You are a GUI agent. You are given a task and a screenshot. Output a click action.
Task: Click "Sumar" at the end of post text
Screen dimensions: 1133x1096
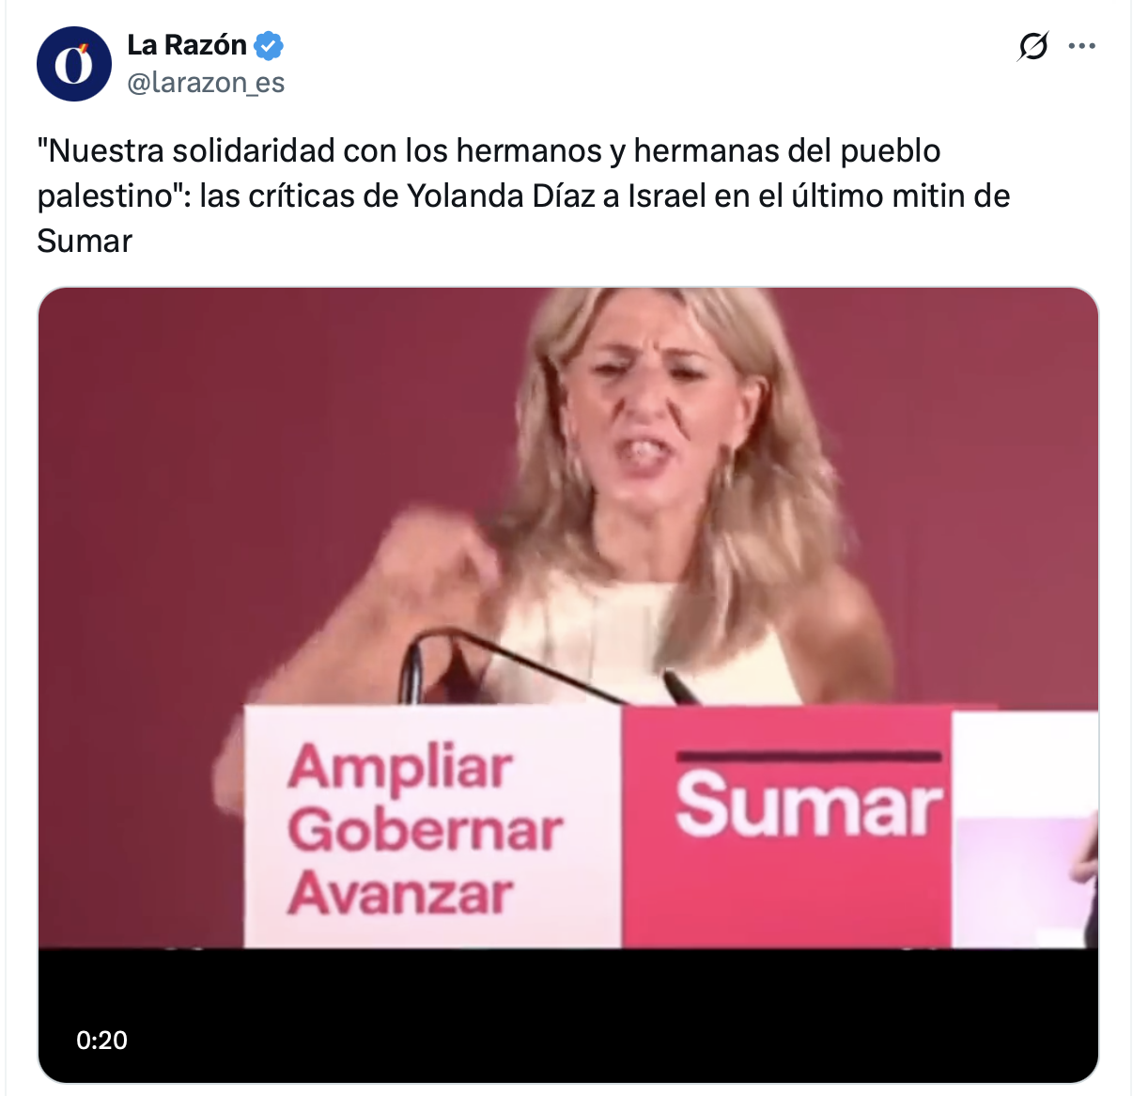(x=85, y=241)
